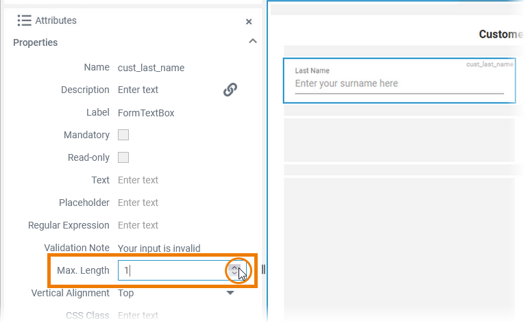525x323 pixels.
Task: Collapse the Properties section
Action: (x=252, y=42)
